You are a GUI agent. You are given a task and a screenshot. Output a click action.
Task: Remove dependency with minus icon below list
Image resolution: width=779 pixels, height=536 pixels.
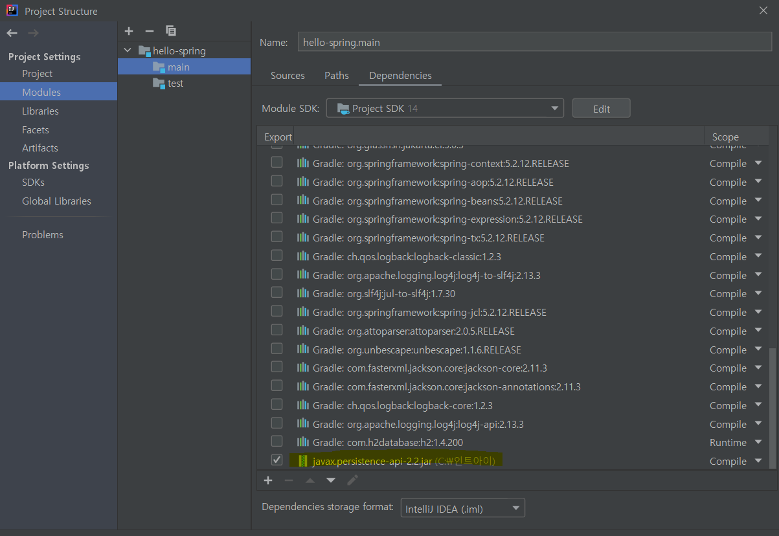pyautogui.click(x=289, y=480)
